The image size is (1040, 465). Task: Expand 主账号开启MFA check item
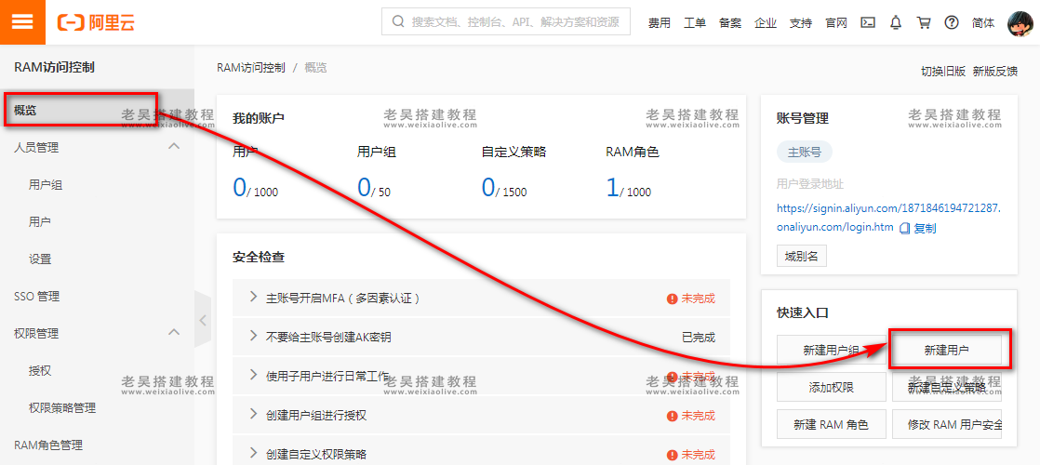tap(253, 297)
